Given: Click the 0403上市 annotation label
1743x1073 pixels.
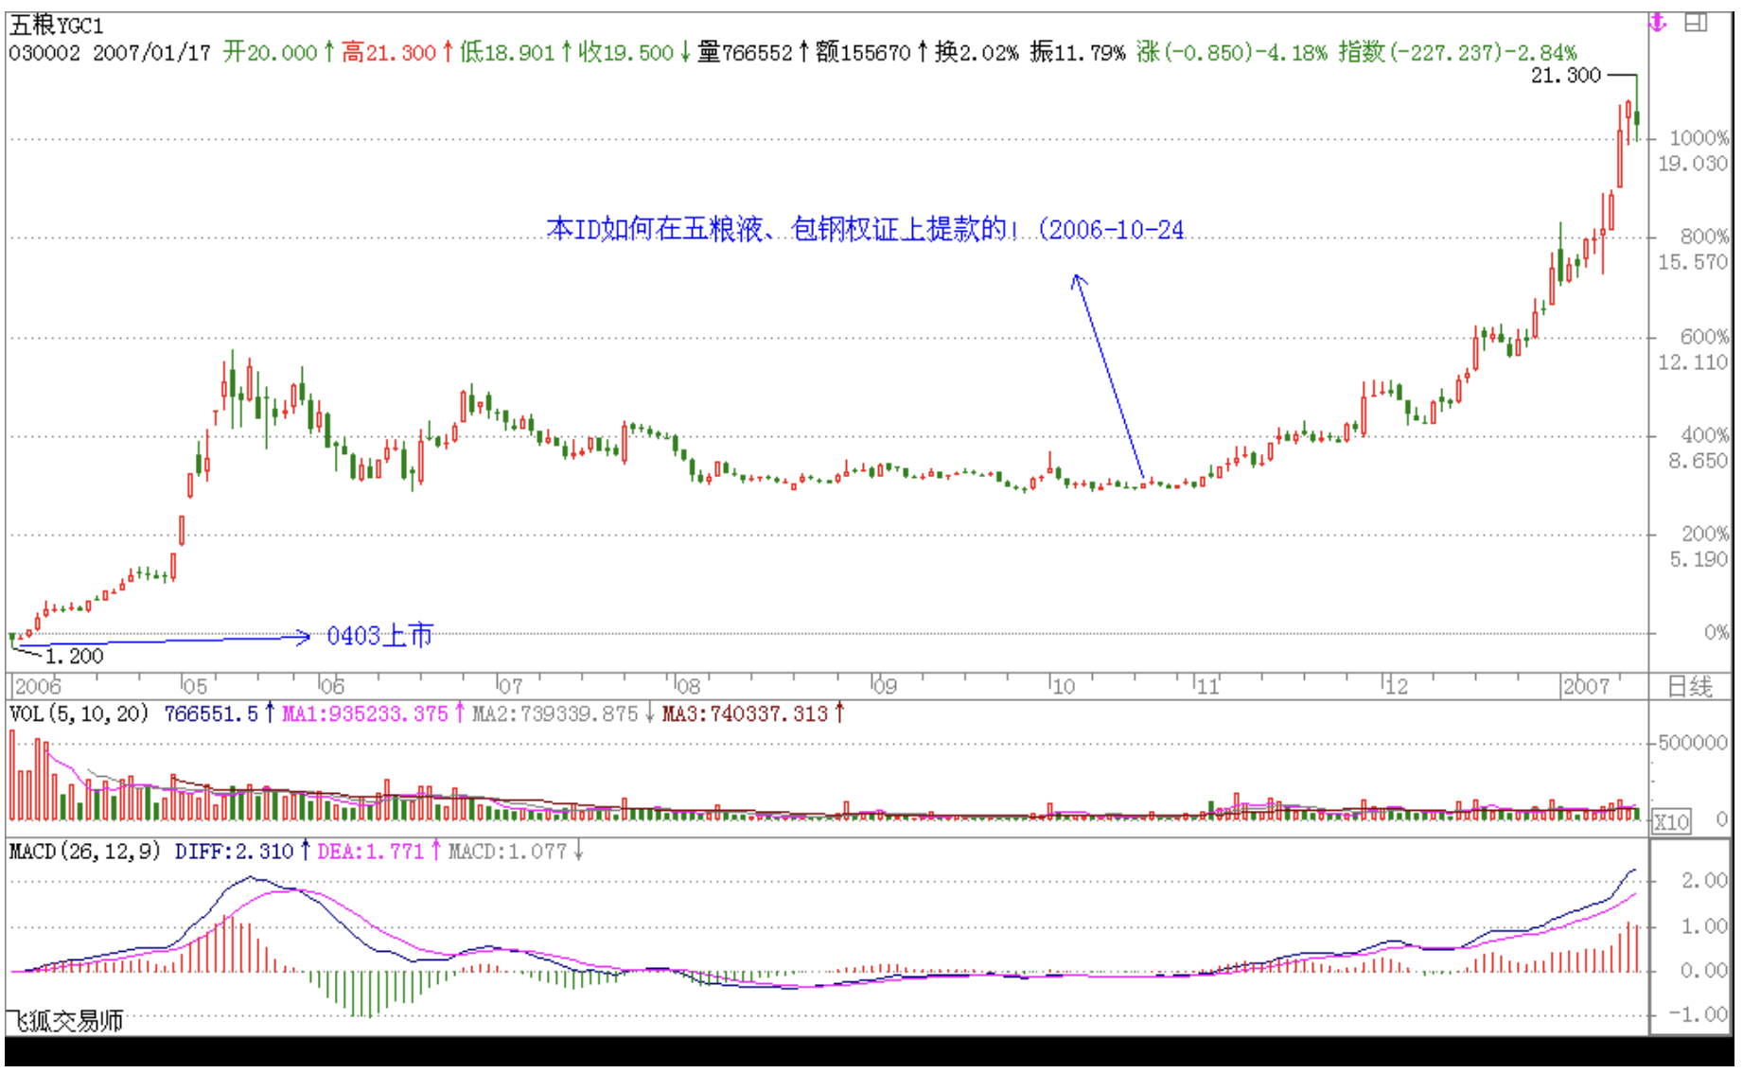Looking at the screenshot, I should tap(379, 635).
